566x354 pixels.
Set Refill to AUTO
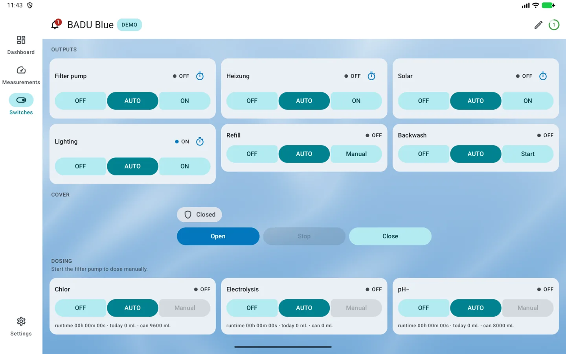304,154
